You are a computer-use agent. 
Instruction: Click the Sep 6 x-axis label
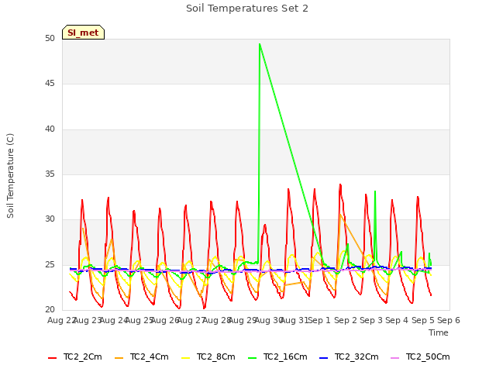click(449, 320)
